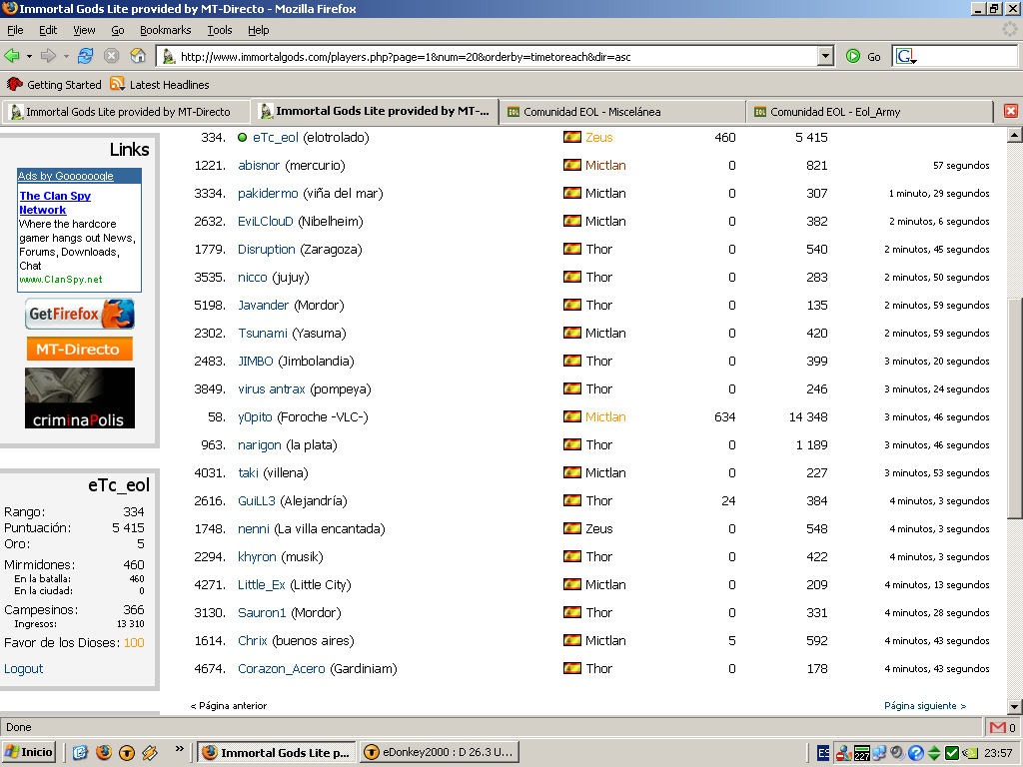Open player y0pito profile link
Viewport: 1023px width, 767px height.
pos(255,417)
